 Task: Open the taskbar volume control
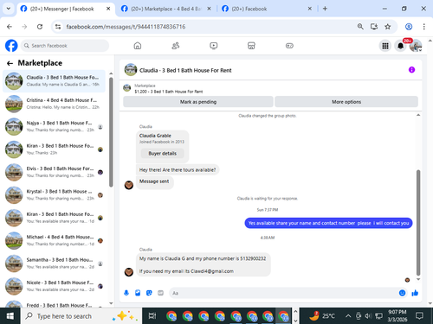pos(368,316)
